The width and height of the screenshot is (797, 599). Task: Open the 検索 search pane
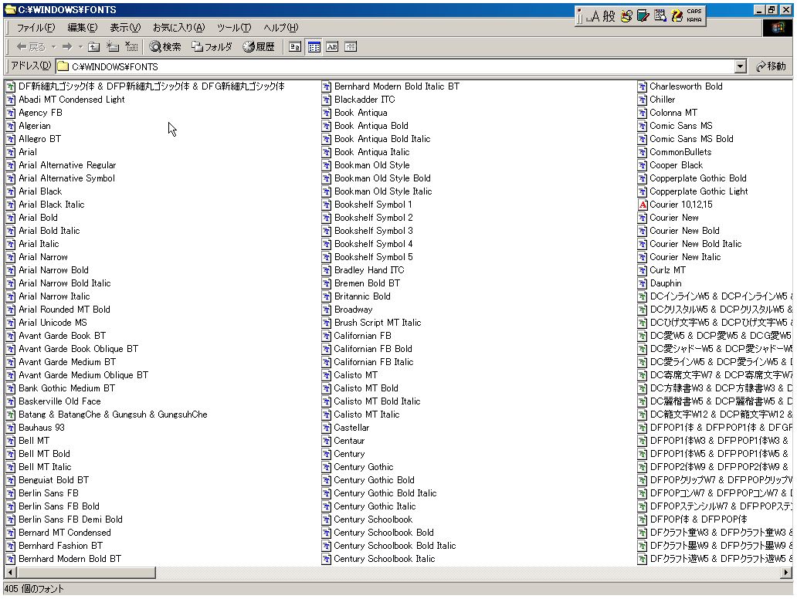pyautogui.click(x=165, y=47)
